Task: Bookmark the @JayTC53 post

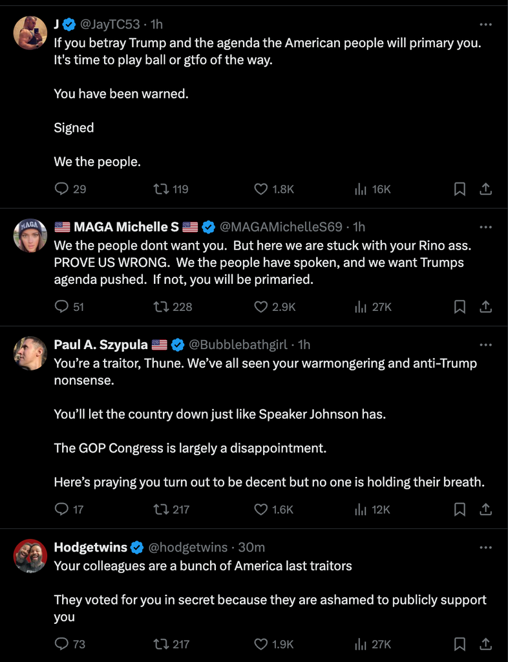Action: (460, 189)
